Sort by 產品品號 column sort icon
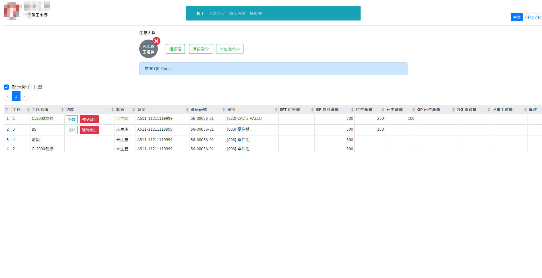This screenshot has width=542, height=278. pos(224,110)
